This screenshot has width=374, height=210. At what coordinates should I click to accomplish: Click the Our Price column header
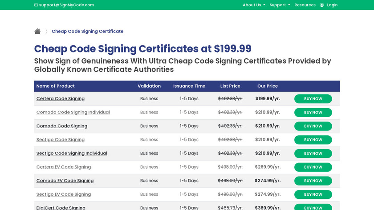pos(268,86)
